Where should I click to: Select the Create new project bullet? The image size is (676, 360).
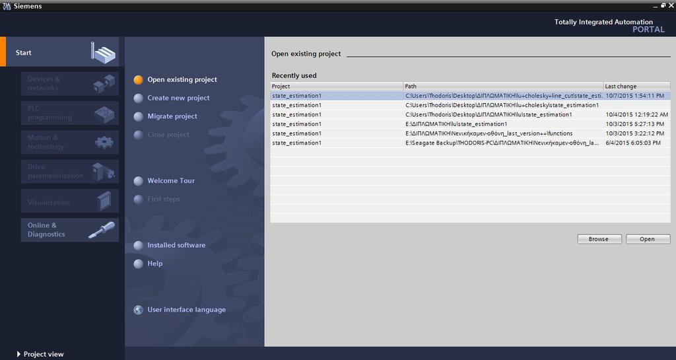(139, 98)
